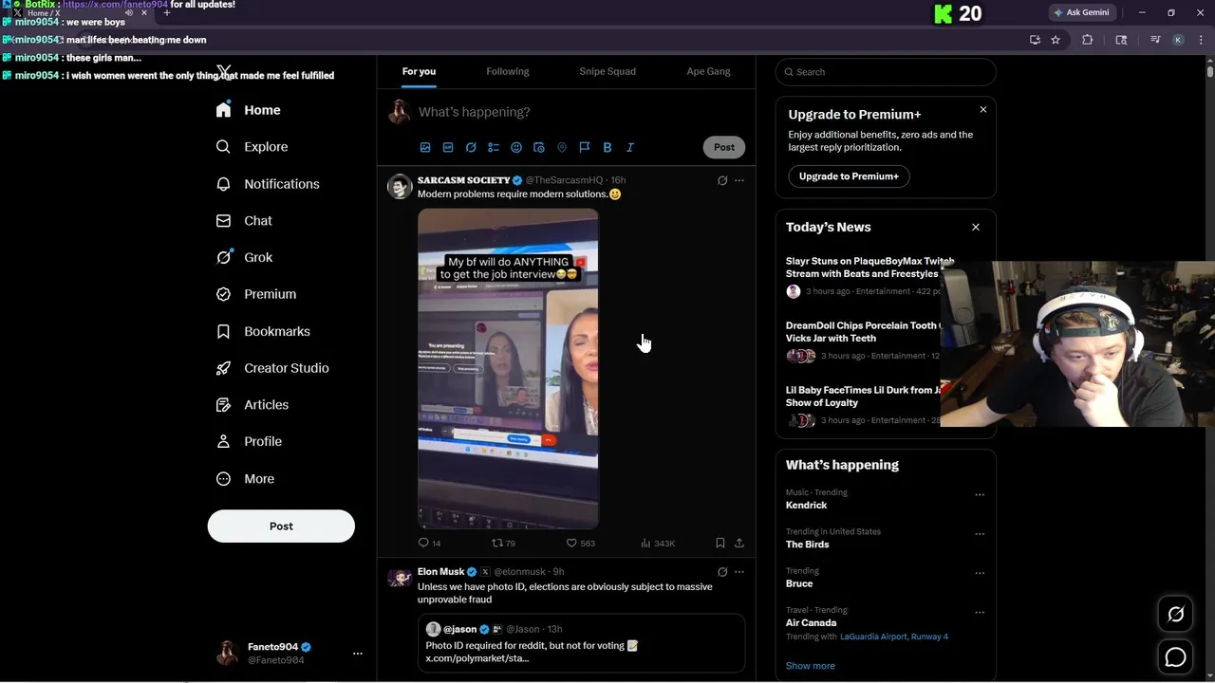The height and width of the screenshot is (683, 1215).
Task: Click Show more under What's happening
Action: 811,666
